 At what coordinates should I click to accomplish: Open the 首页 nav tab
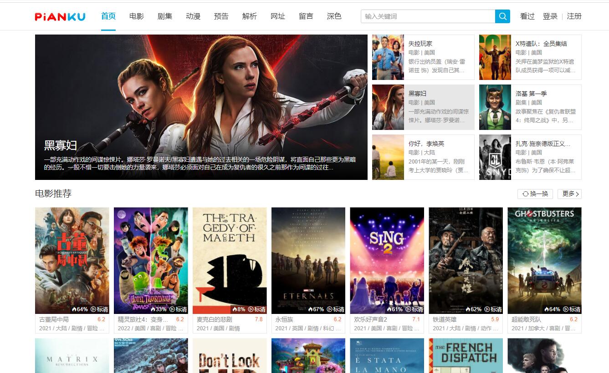108,16
